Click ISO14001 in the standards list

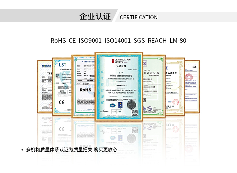click(118, 40)
